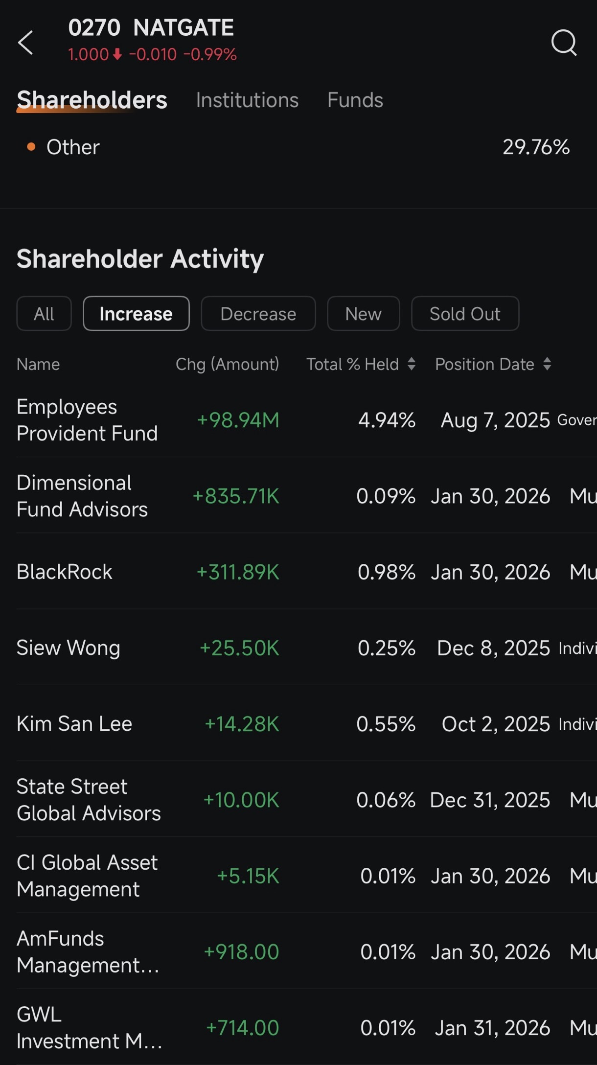Select the orange Other legend dot
The image size is (597, 1065).
31,147
